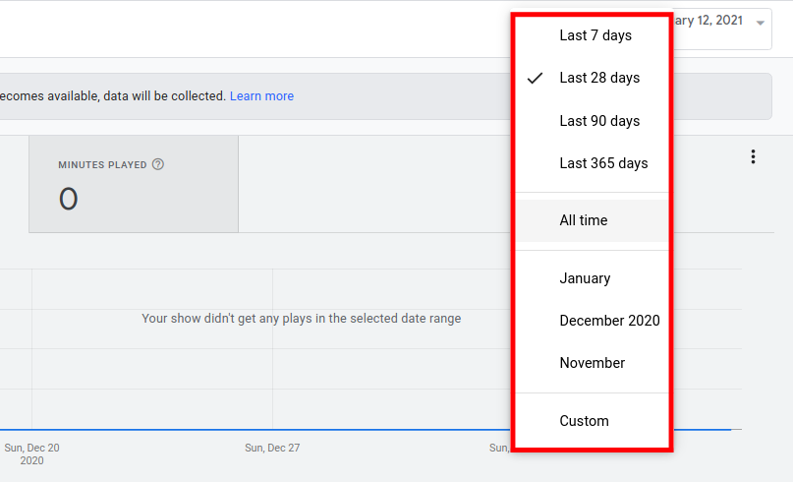Choose January from the date menu

585,278
